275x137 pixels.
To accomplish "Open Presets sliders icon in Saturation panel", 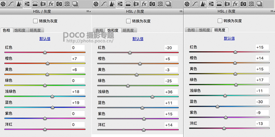I will click(x=160, y=4).
